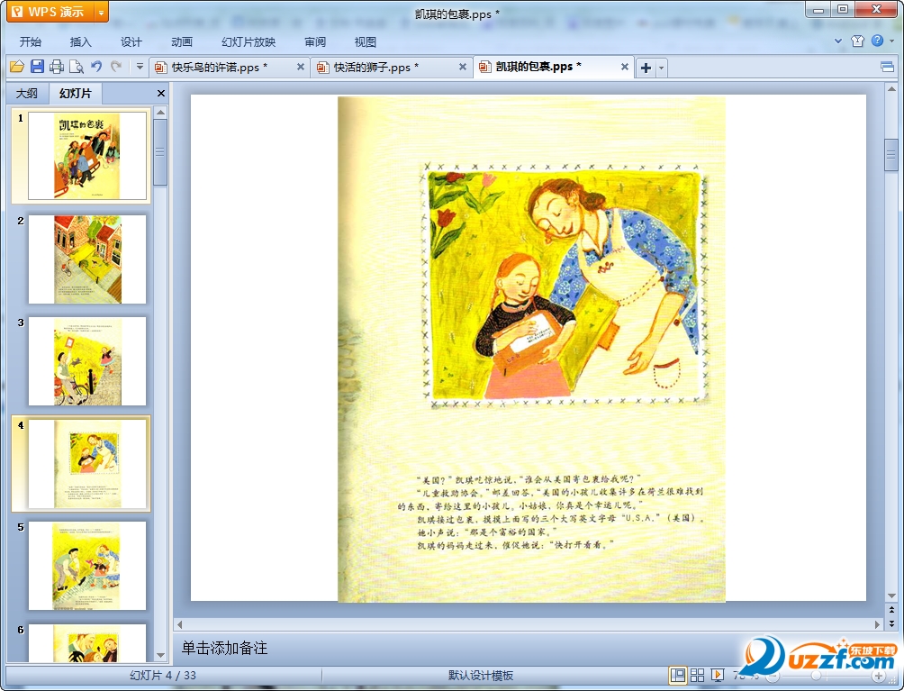Select slide 2 thumbnail with houses
This screenshot has width=904, height=691.
pyautogui.click(x=87, y=259)
